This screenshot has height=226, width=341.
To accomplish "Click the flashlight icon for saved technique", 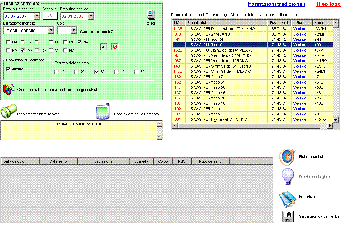I will [9, 111].
